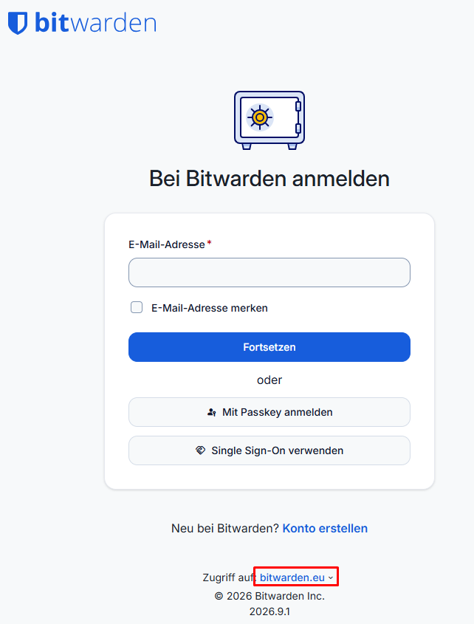Select Single Sign-On verwenden
Image resolution: width=474 pixels, height=624 pixels.
click(x=269, y=450)
